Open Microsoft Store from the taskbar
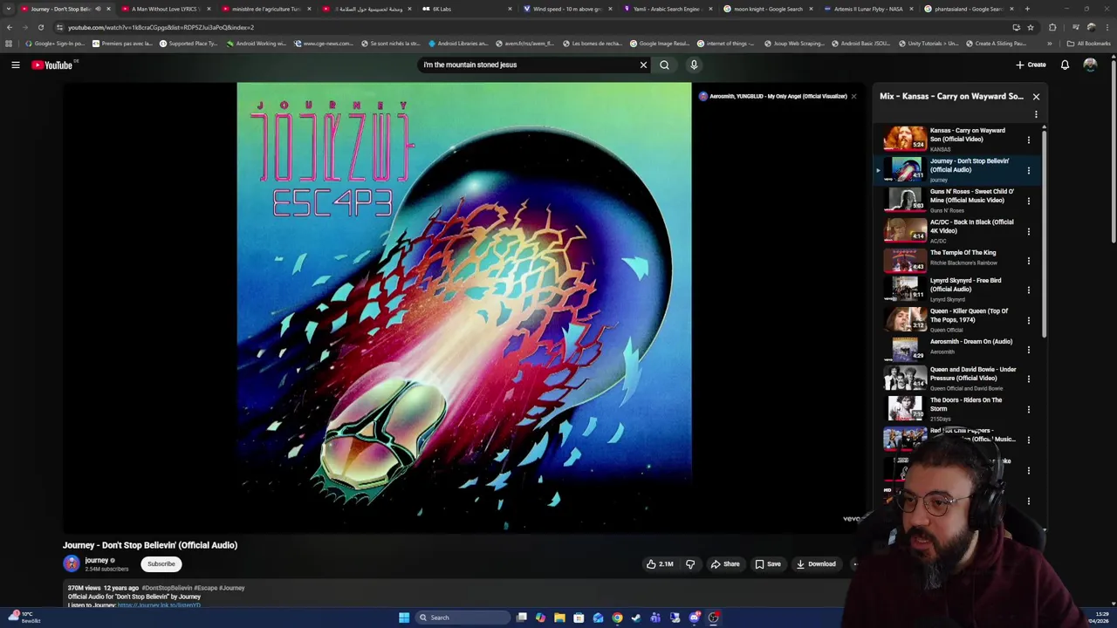 click(x=579, y=618)
